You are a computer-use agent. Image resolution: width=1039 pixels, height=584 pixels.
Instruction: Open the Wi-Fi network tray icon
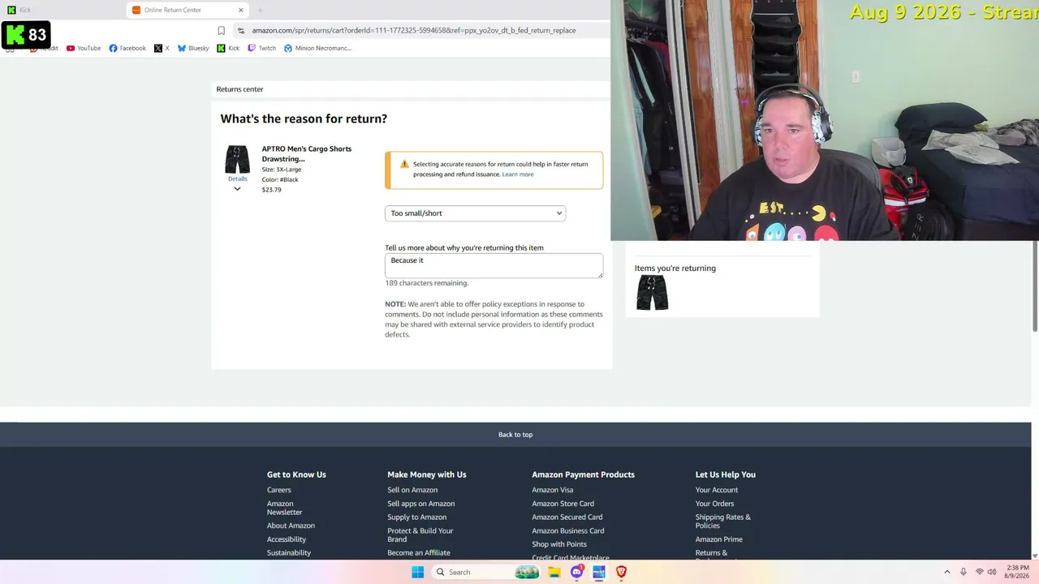point(979,572)
